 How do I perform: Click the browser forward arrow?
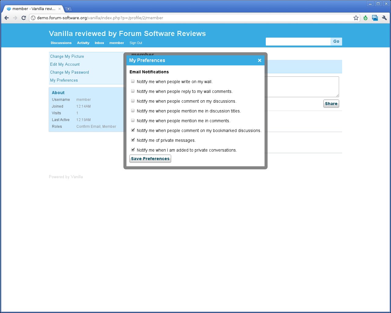15,18
